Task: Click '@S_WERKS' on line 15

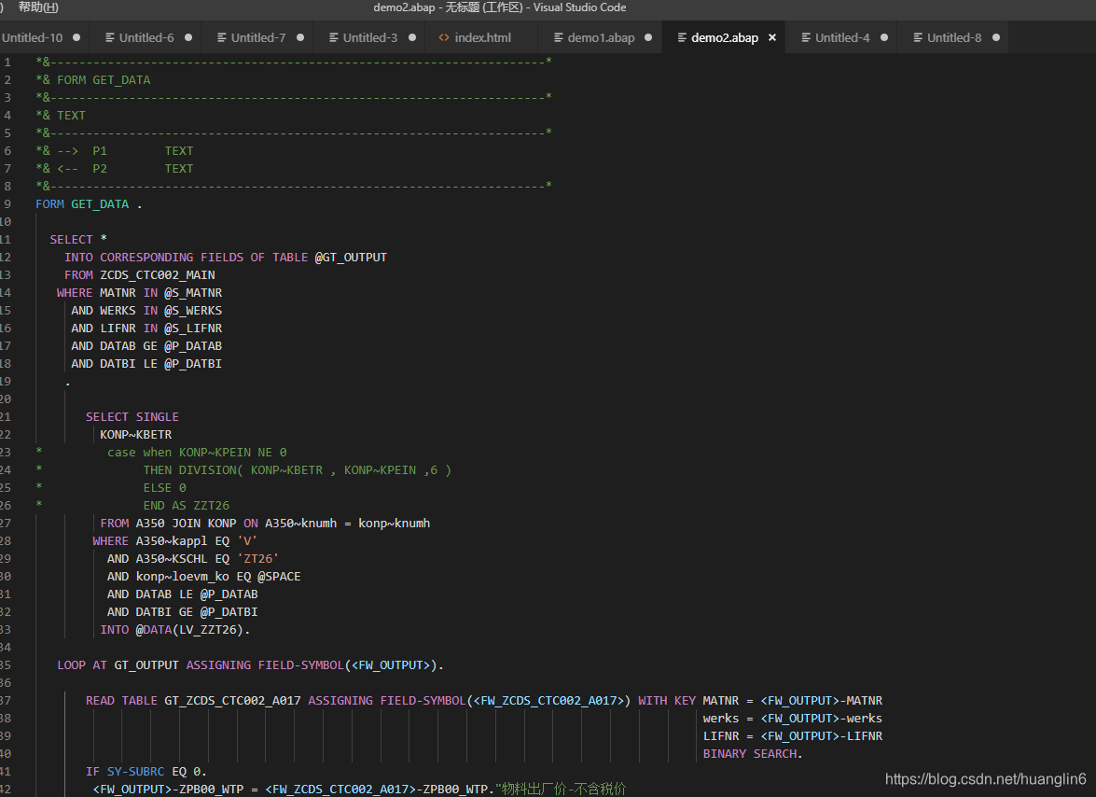Action: (193, 311)
